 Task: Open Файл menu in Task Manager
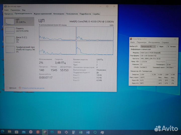tap(6, 10)
